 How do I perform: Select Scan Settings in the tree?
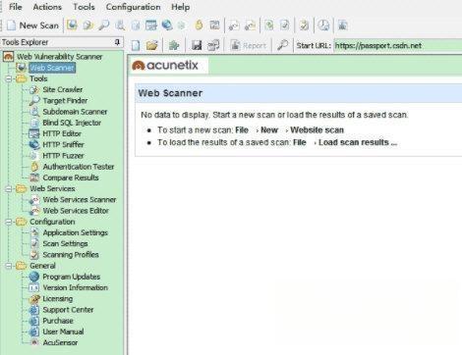[x=65, y=244]
